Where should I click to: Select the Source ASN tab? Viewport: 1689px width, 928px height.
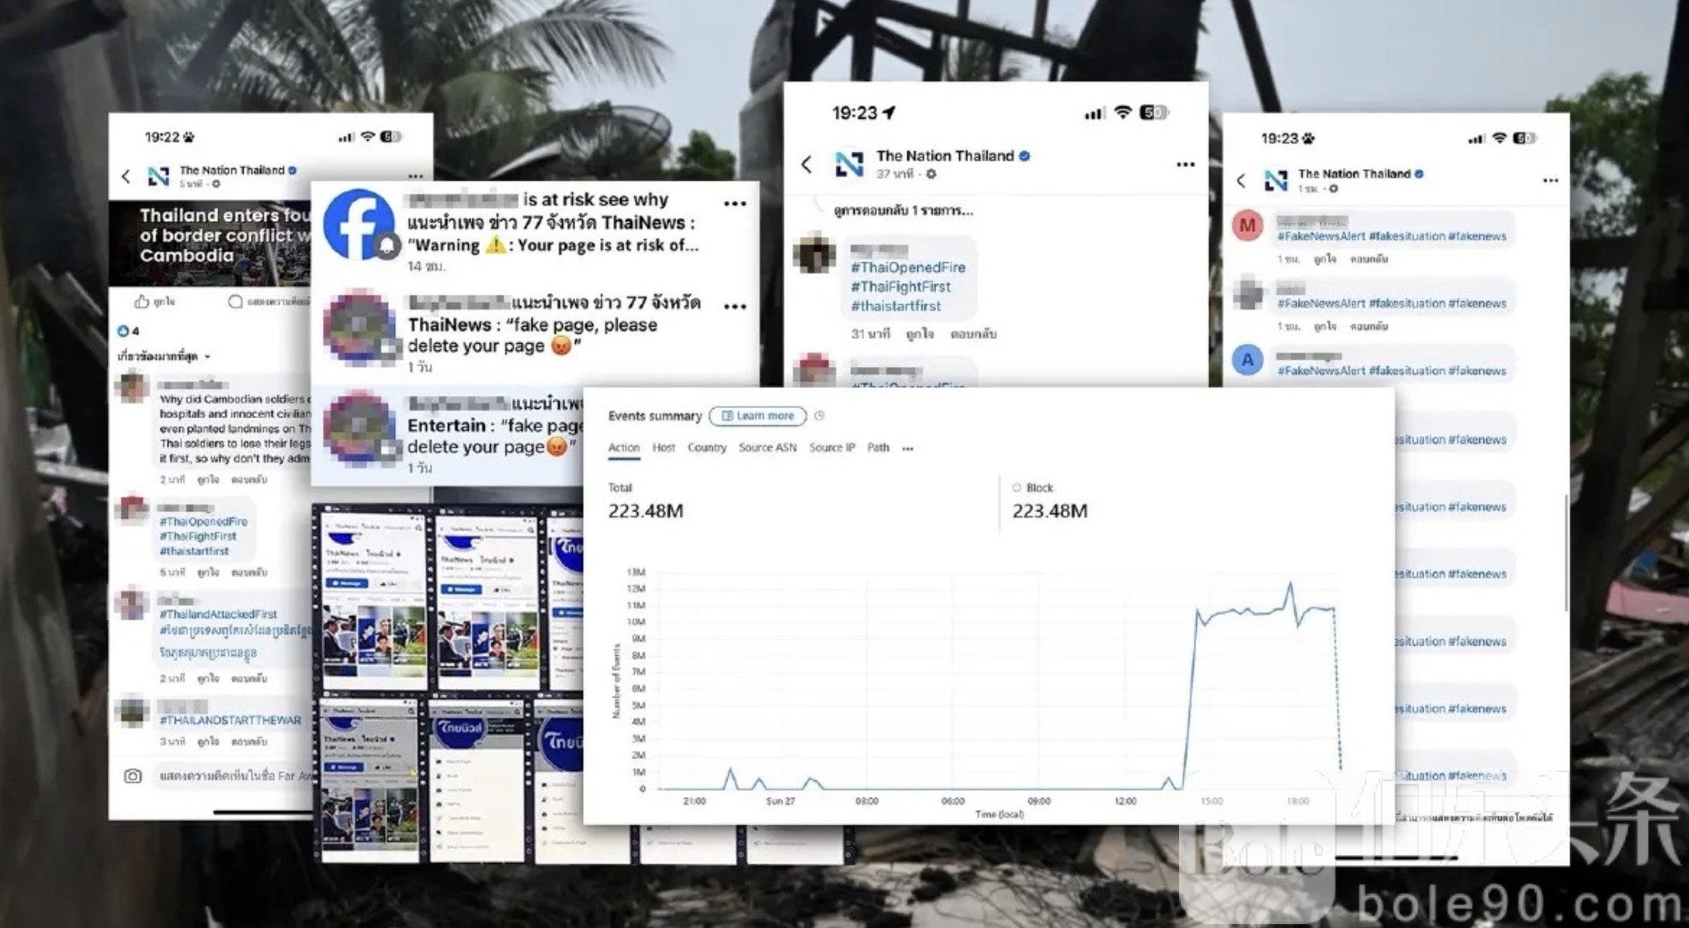[x=768, y=448]
